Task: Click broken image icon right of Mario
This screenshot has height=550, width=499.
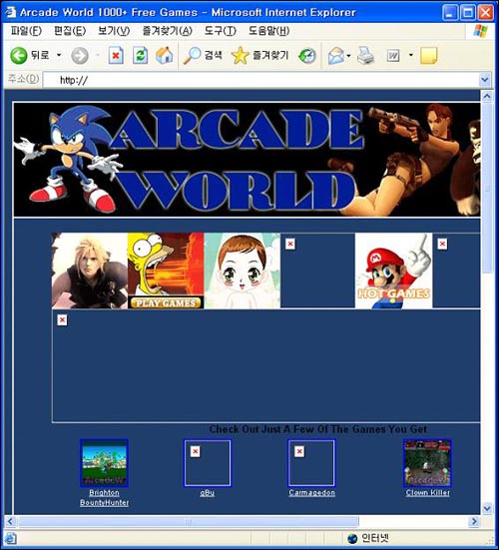Action: click(x=442, y=244)
